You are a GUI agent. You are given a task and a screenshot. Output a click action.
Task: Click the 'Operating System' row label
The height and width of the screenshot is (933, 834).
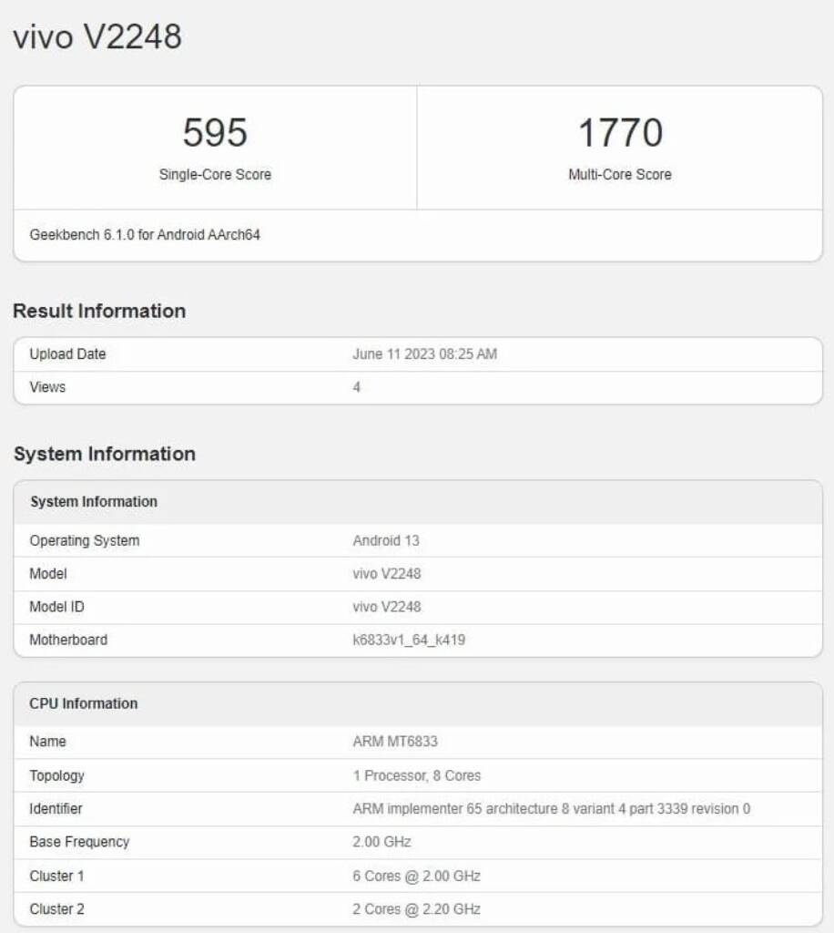pyautogui.click(x=85, y=540)
